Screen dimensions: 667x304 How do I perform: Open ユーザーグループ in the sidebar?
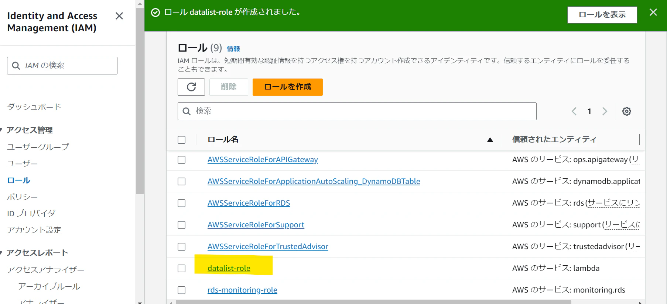coord(38,147)
